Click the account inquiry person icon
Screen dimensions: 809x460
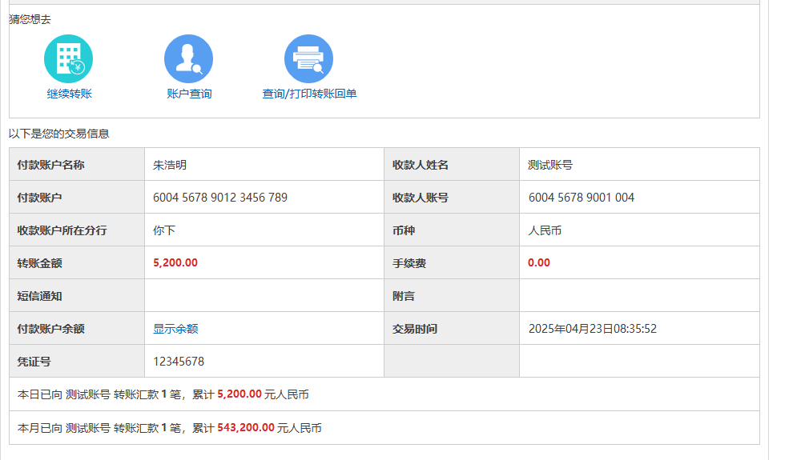[188, 58]
